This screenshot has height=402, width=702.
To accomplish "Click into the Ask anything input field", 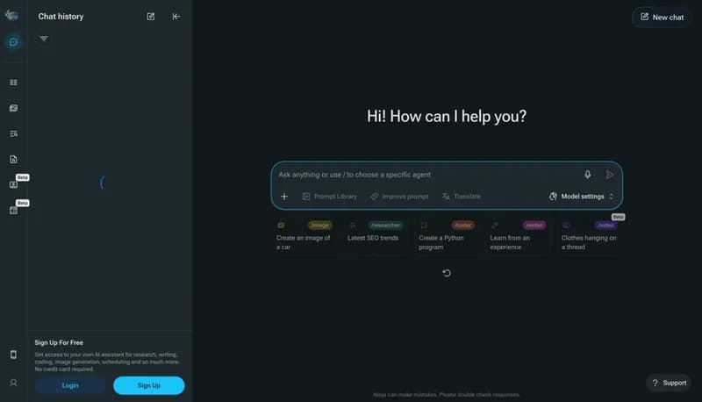I will [x=427, y=175].
